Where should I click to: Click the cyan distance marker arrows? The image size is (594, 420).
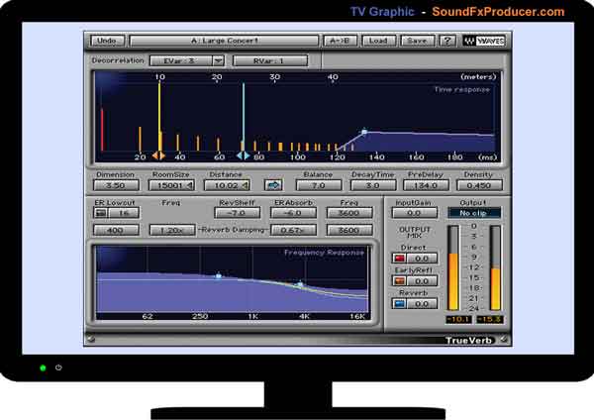(x=244, y=156)
